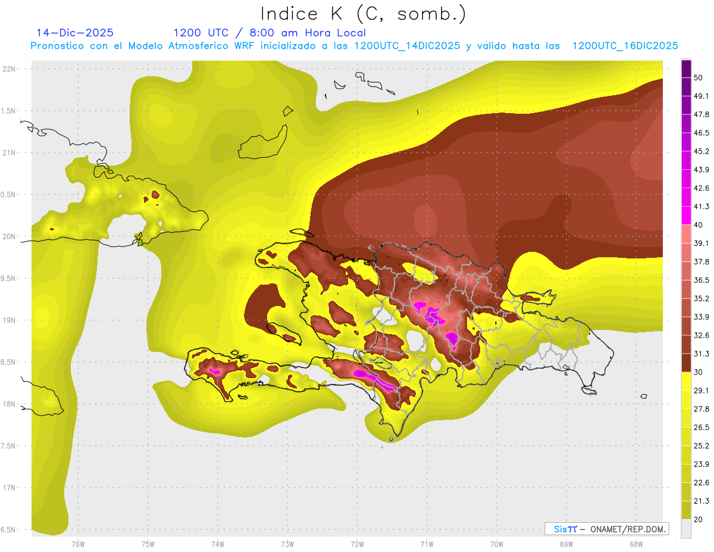Screen dimensions: 714x552
Task: Click the legend value "39.1"
Action: [x=702, y=243]
